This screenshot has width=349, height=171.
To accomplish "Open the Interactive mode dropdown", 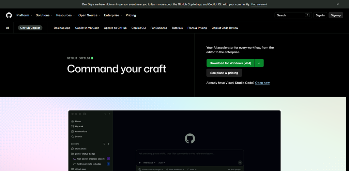I will click(x=149, y=163).
